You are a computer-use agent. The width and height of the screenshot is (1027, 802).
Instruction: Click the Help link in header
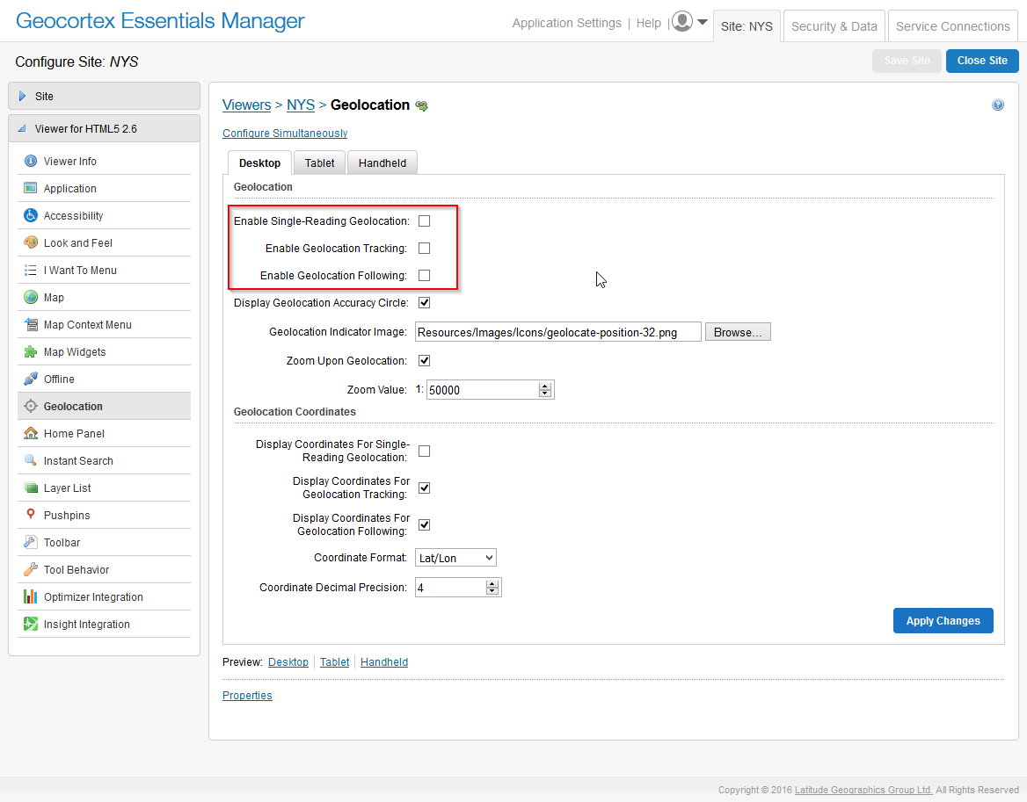(648, 23)
